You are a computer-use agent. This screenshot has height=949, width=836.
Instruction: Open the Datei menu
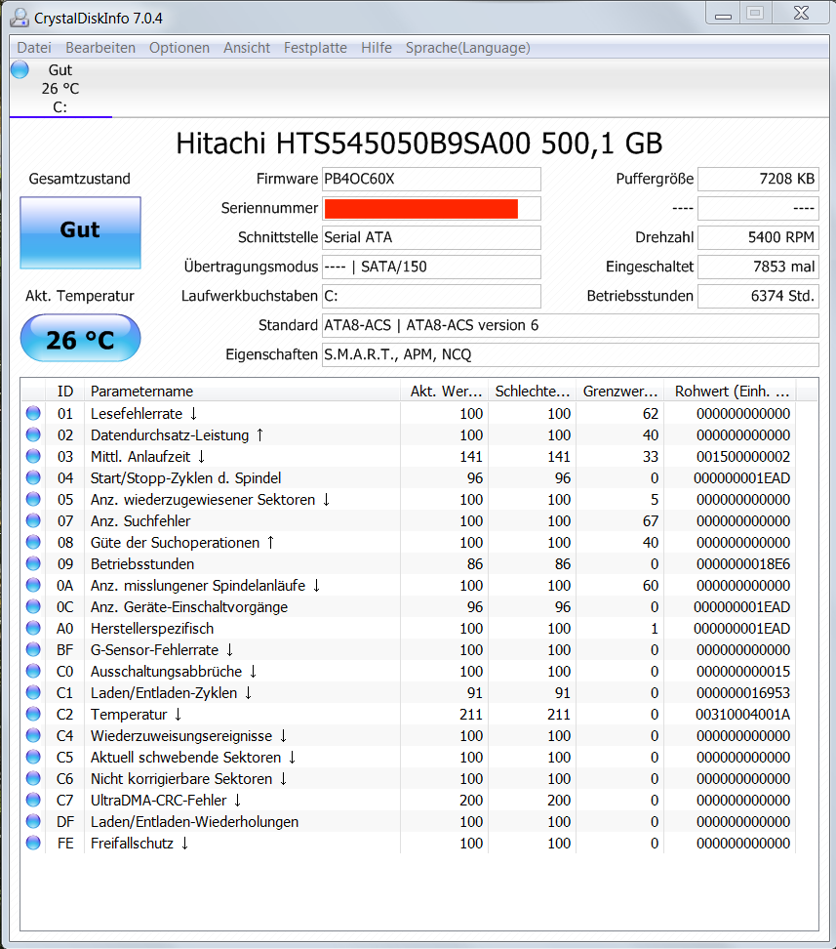point(34,48)
